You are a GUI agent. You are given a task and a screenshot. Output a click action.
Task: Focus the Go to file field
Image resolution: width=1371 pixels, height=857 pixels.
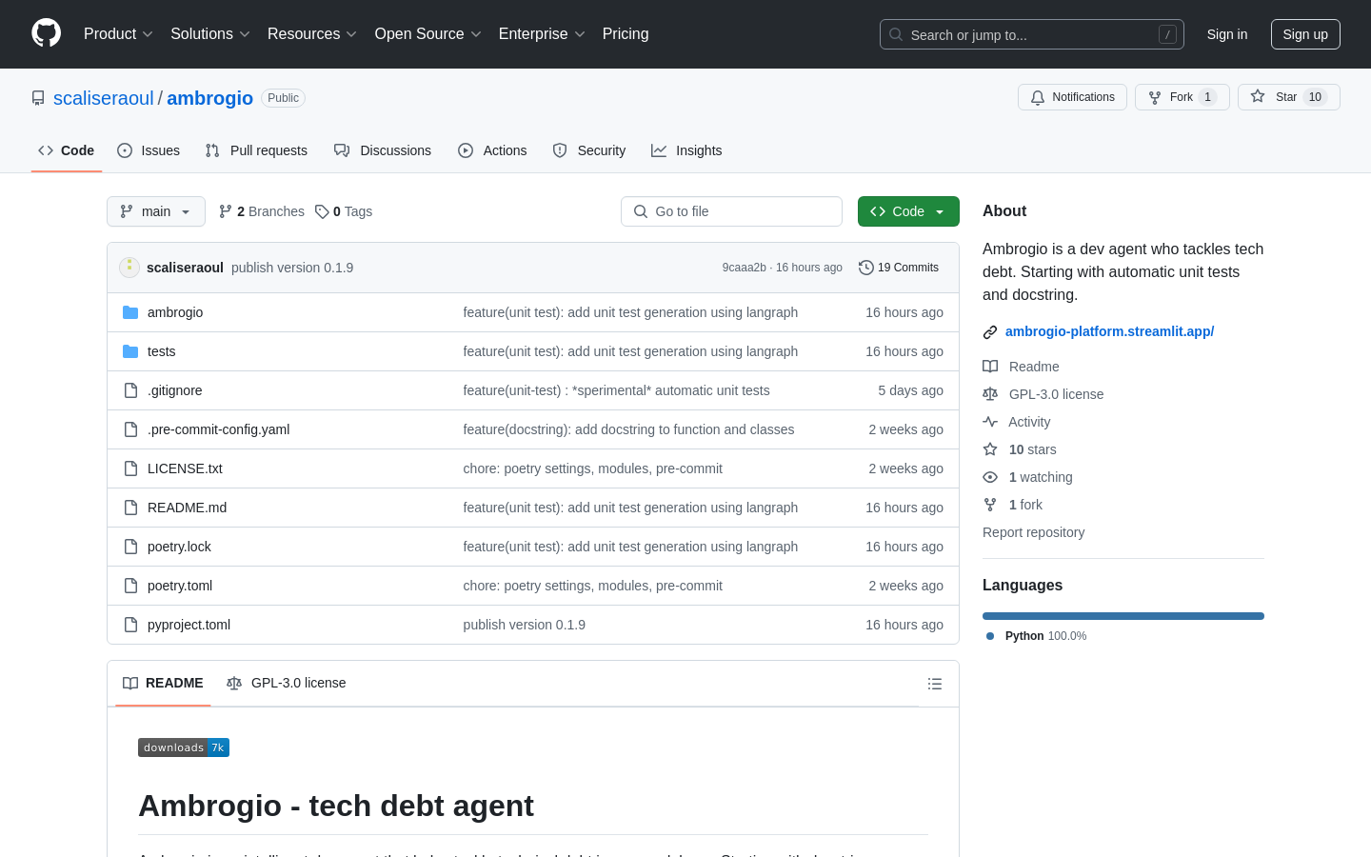click(x=731, y=211)
